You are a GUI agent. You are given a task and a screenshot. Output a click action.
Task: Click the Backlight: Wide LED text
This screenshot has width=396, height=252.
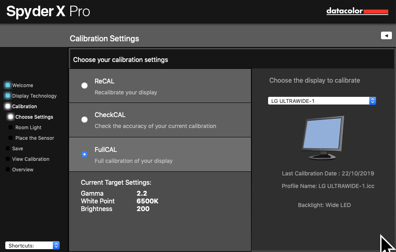(x=324, y=205)
